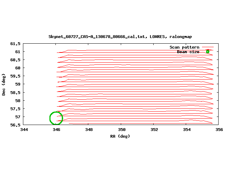Screen dimensions: 226x169
Task: Click the large green beam circle
Action: [56, 118]
